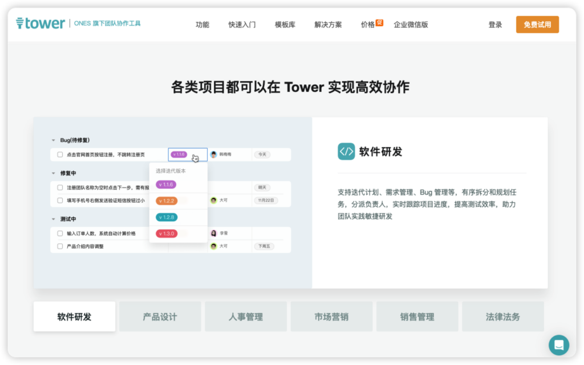Select the 软件研发 tab
This screenshot has height=365, width=584.
[75, 317]
